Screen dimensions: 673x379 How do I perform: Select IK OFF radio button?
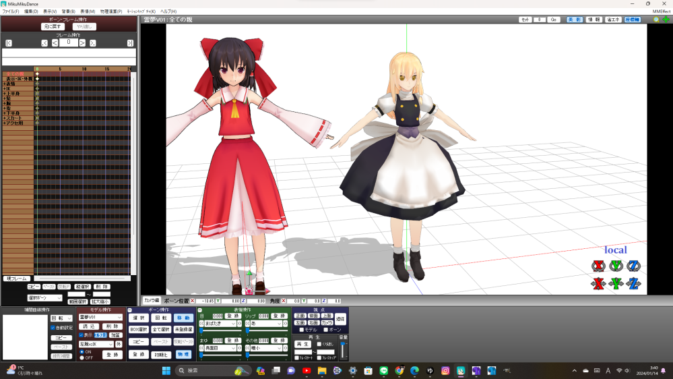tap(82, 357)
